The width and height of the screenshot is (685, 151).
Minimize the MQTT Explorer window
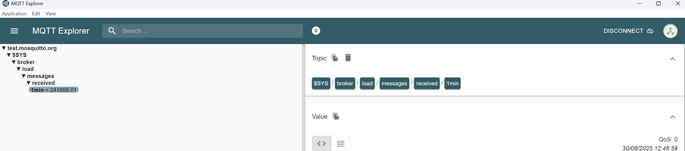(639, 4)
